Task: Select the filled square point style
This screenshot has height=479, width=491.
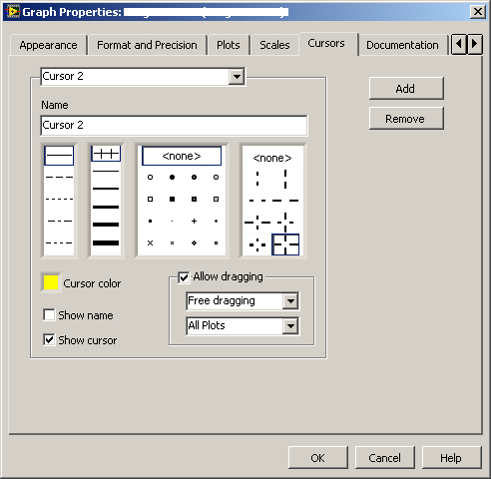Action: point(172,199)
